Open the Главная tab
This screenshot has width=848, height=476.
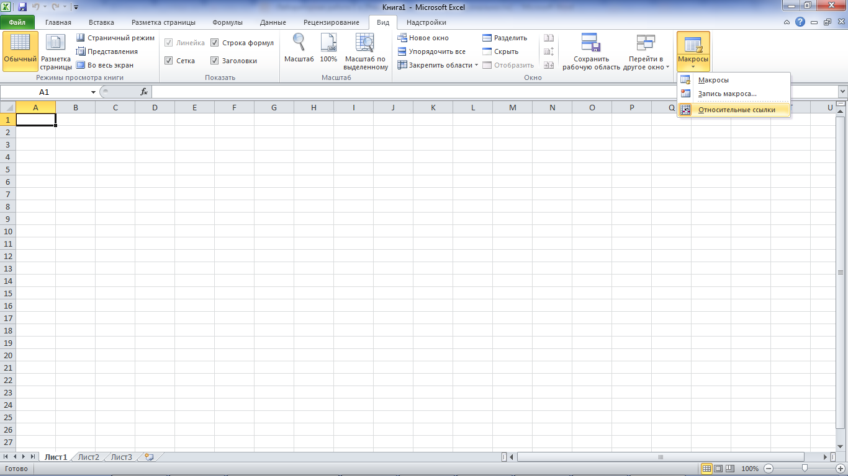58,22
